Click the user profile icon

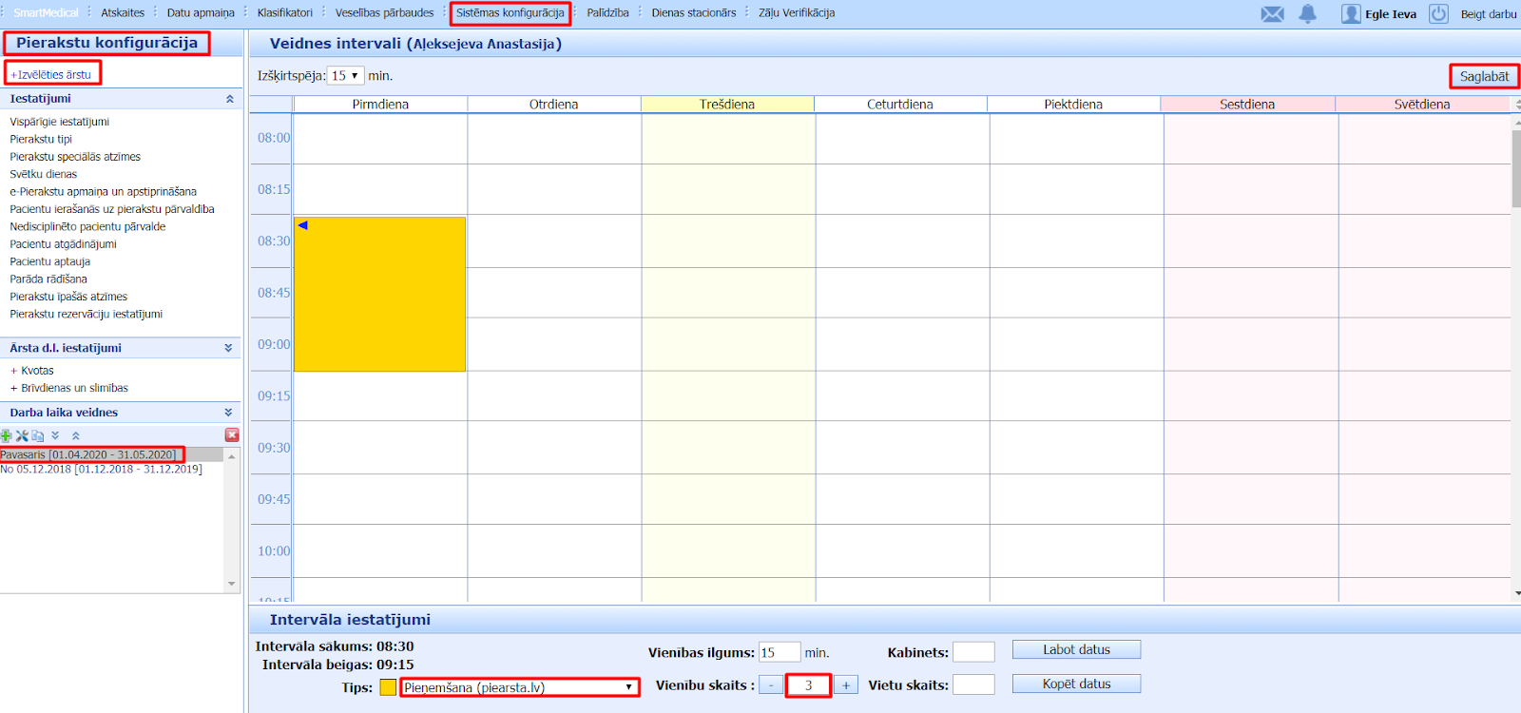tap(1351, 14)
